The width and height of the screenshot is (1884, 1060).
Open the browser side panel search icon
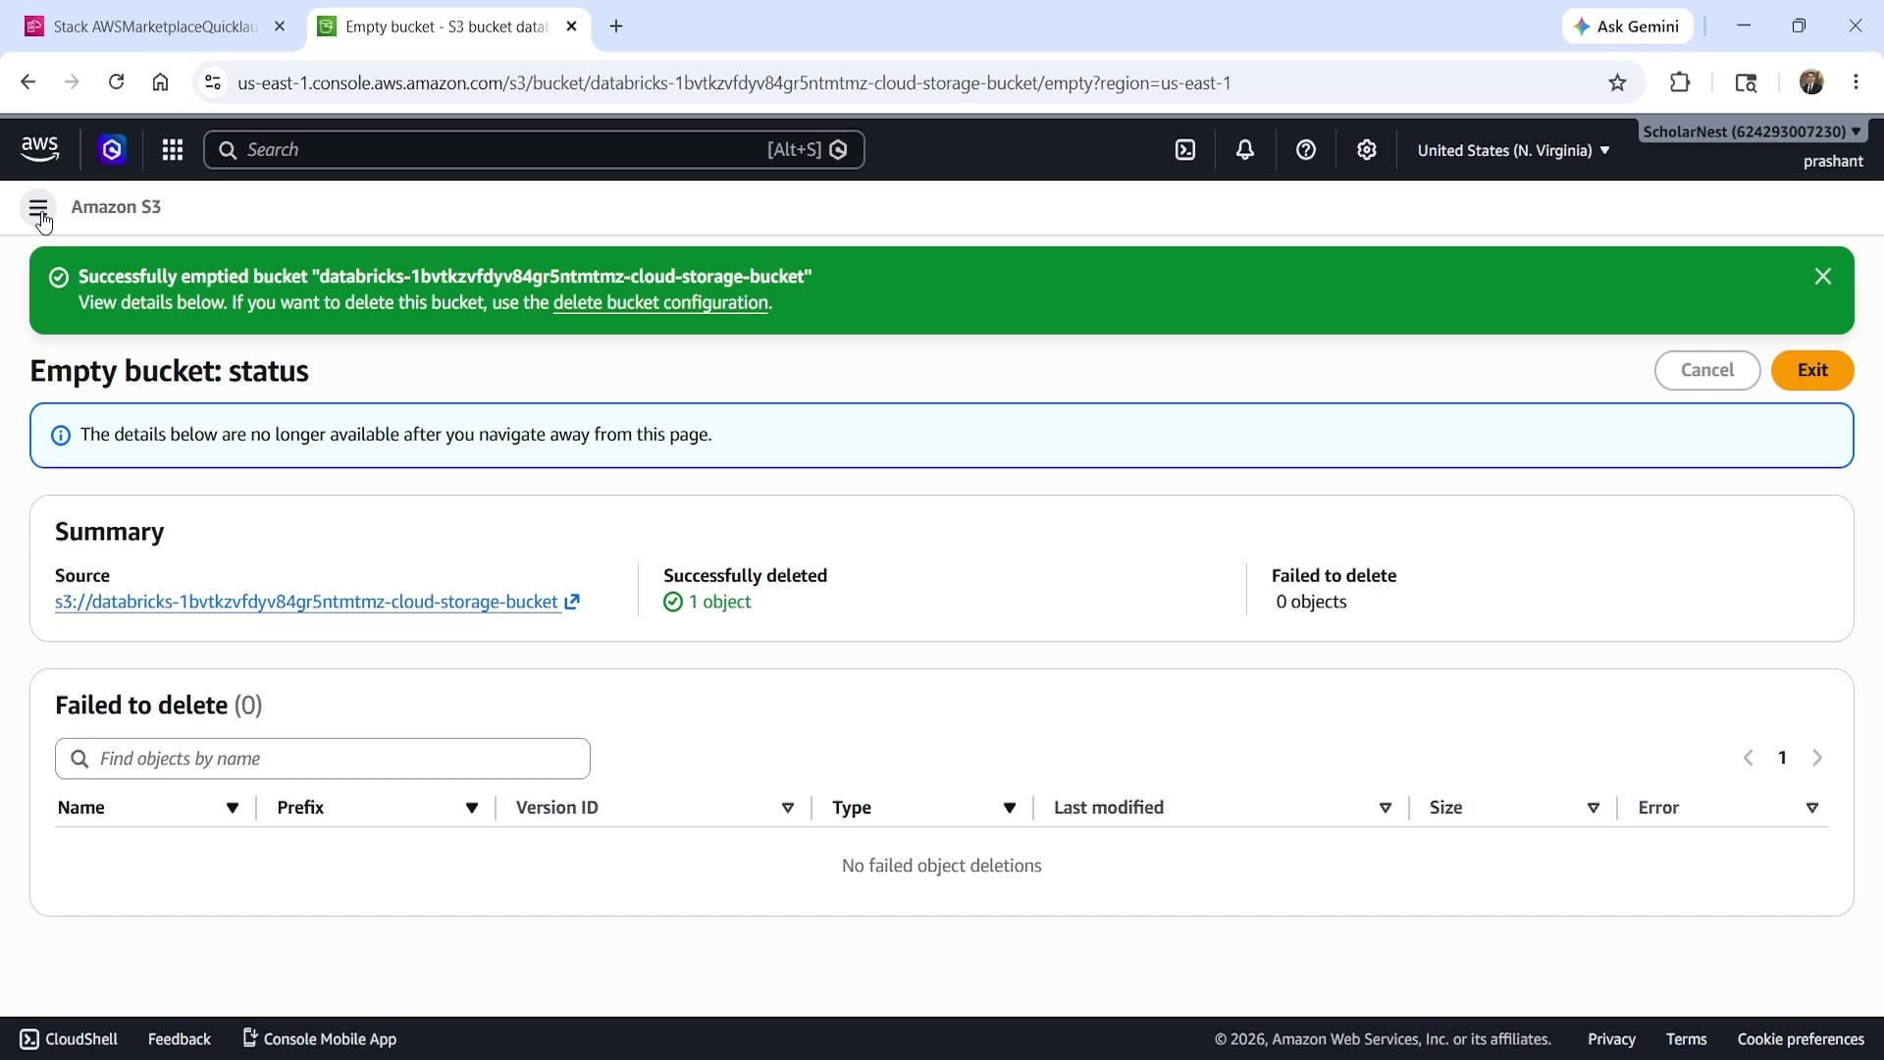pyautogui.click(x=1747, y=82)
